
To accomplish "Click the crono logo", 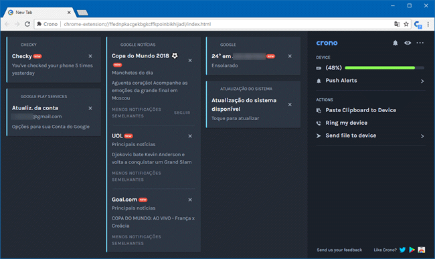I will click(x=327, y=43).
